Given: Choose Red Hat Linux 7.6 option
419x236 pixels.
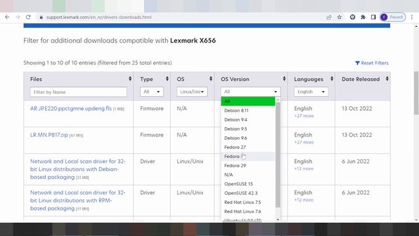Looking at the screenshot, I should [248, 211].
